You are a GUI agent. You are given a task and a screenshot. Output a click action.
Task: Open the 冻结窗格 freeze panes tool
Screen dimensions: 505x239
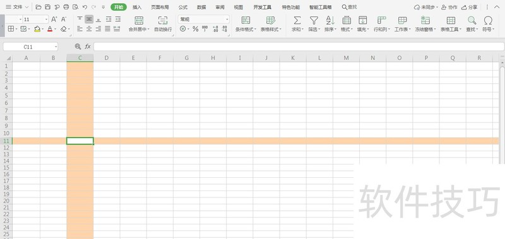click(425, 21)
